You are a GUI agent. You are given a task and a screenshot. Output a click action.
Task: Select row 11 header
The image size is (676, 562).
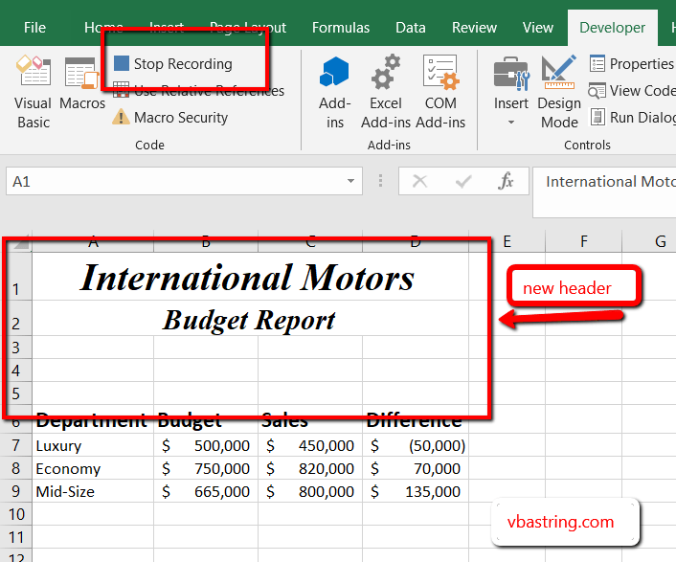(16, 536)
